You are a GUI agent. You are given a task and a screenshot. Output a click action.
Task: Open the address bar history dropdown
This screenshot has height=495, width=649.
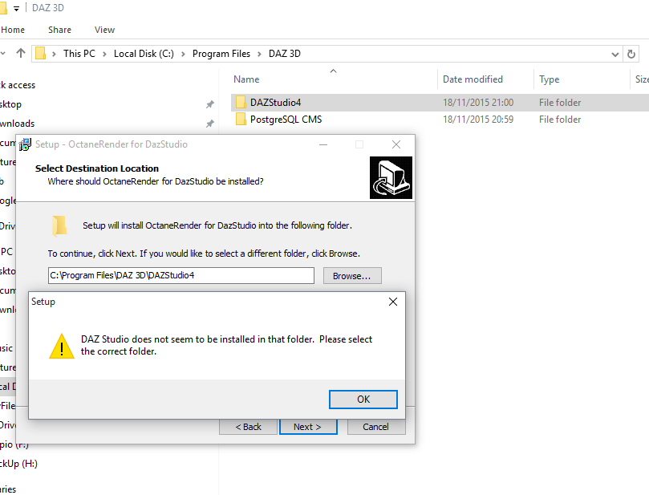coord(615,55)
